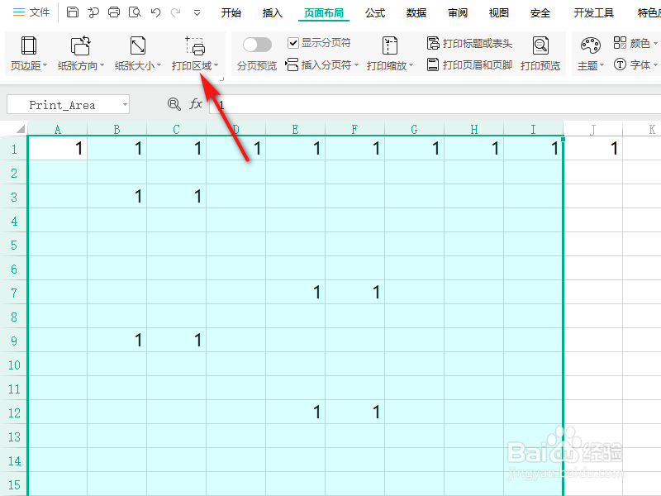The height and width of the screenshot is (496, 661).
Task: Expand the 页边距 dropdown arrow
Action: pos(45,65)
